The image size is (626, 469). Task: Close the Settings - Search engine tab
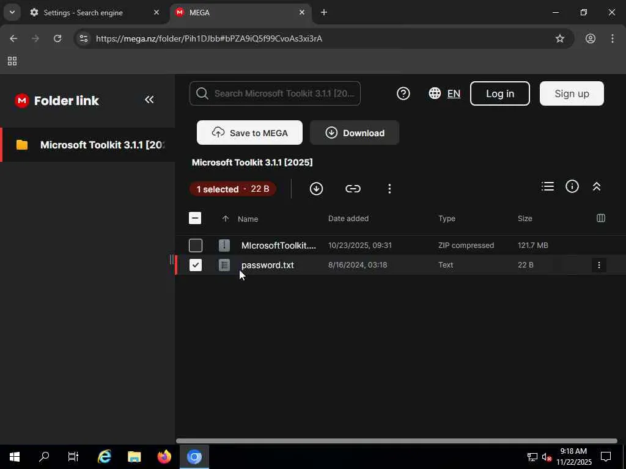[156, 12]
